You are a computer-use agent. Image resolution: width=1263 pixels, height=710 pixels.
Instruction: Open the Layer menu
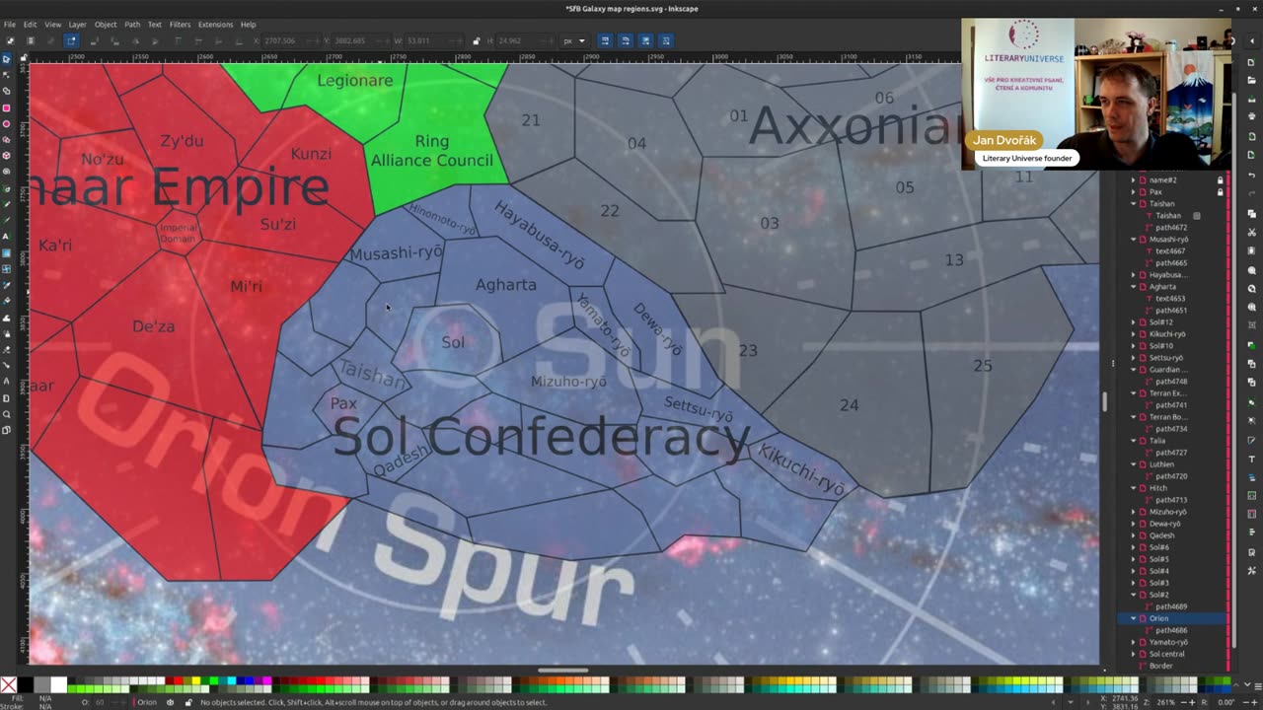(77, 25)
